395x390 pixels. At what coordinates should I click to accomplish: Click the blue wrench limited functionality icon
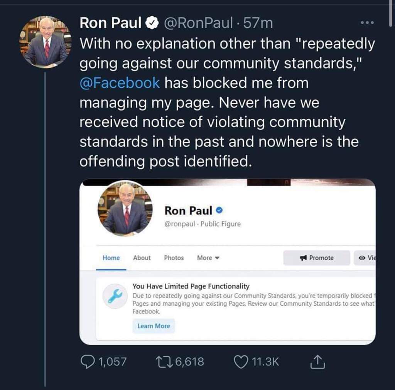coord(115,298)
